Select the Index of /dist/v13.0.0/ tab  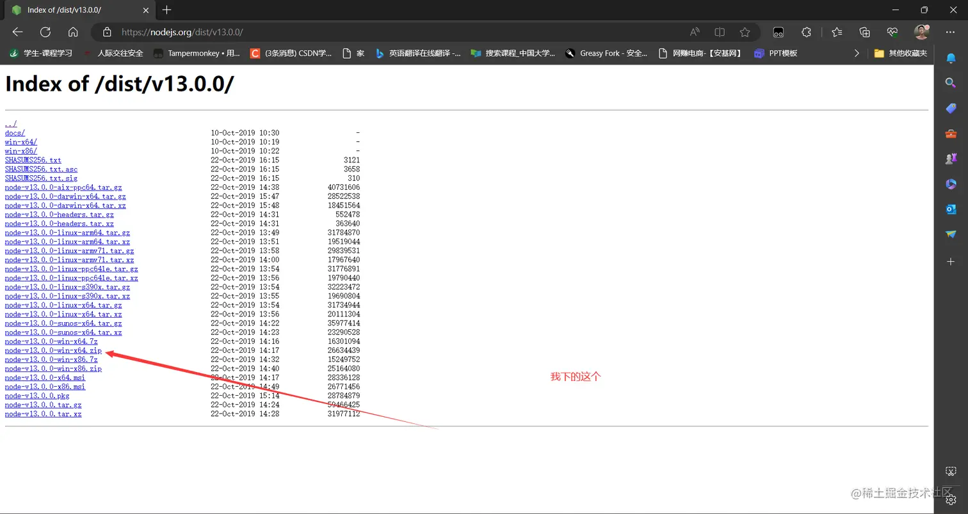(x=79, y=10)
